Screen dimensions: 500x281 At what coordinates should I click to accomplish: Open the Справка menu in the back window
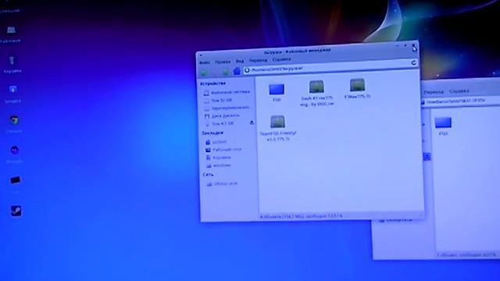(459, 91)
